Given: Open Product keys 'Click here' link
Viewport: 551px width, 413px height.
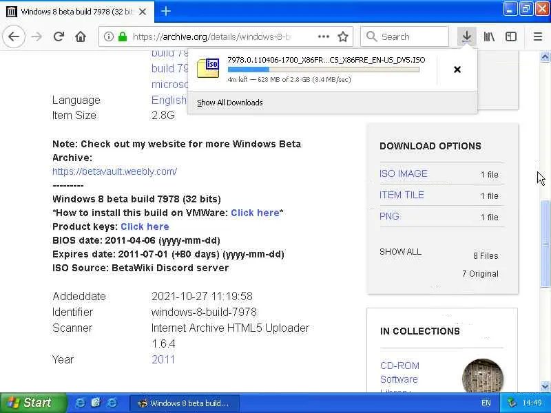Looking at the screenshot, I should [x=145, y=226].
